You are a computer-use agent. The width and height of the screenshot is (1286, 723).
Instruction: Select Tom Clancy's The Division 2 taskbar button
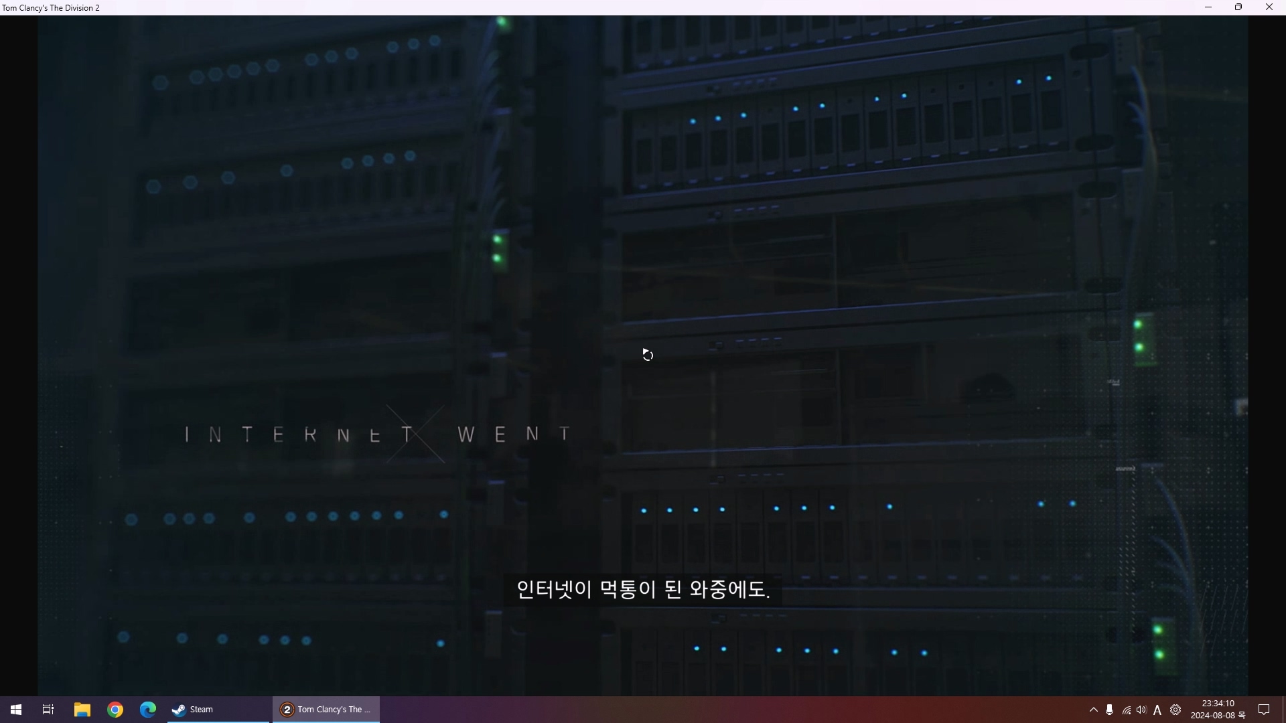326,710
